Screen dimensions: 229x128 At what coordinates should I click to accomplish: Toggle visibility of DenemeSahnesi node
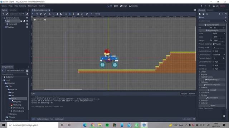click(27, 18)
